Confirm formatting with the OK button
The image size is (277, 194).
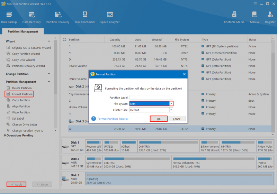(159, 119)
